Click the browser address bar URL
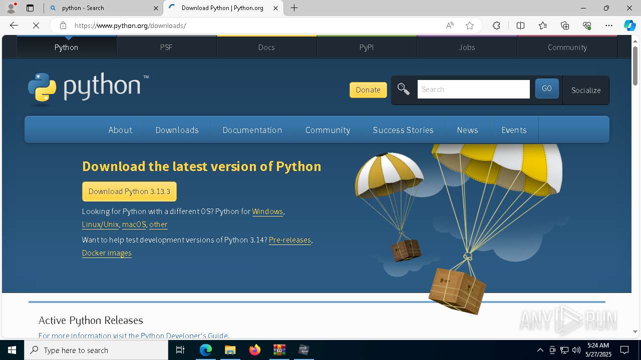Viewport: 641px width, 360px height. [131, 25]
